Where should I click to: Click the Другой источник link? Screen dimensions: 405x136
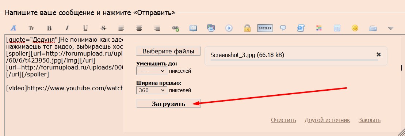(x=327, y=120)
